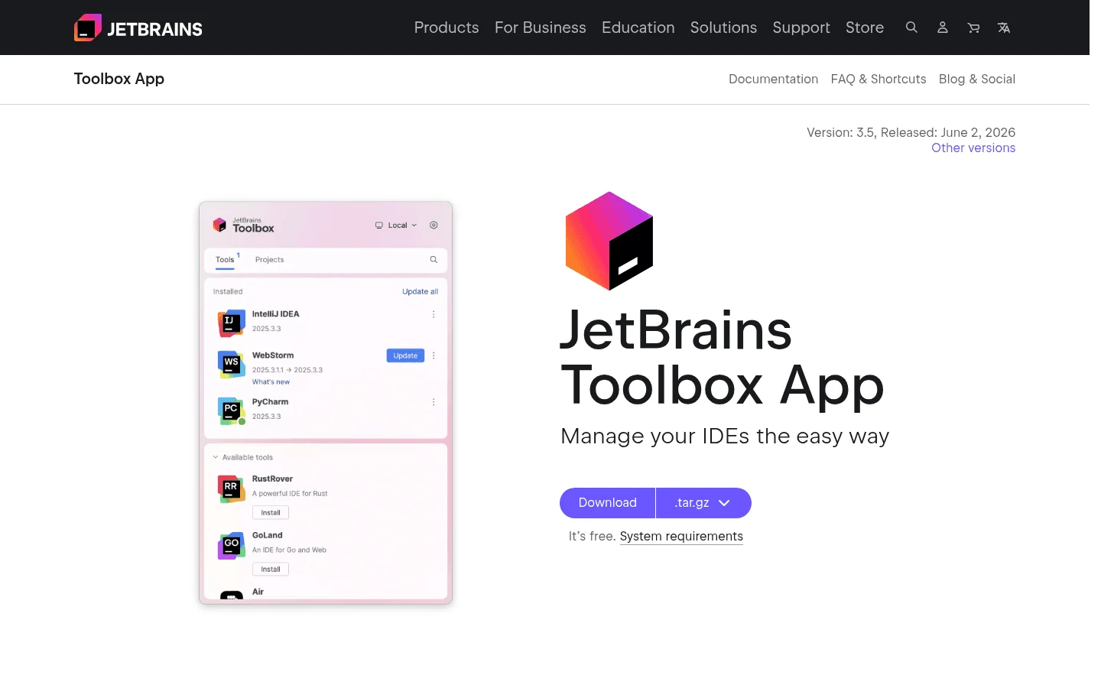Click the settings gear in Toolbox preview
The height and width of the screenshot is (688, 1101).
[434, 226]
